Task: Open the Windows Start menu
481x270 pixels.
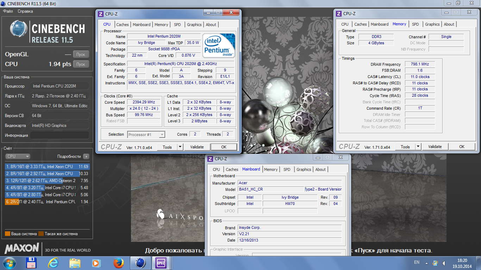Action: click(x=9, y=263)
